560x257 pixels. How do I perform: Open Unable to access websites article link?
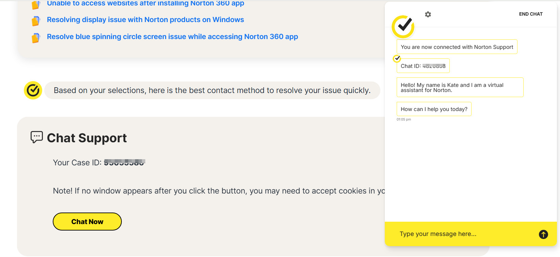(x=145, y=4)
